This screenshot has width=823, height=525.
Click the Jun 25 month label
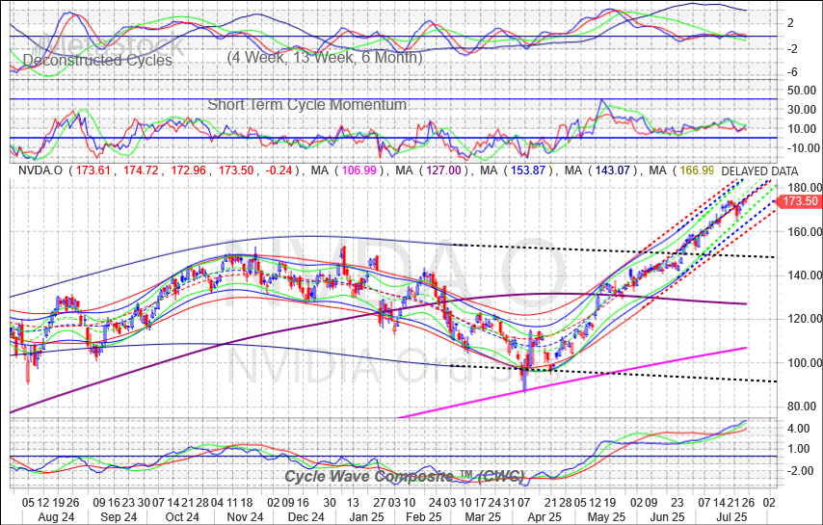pos(667,516)
